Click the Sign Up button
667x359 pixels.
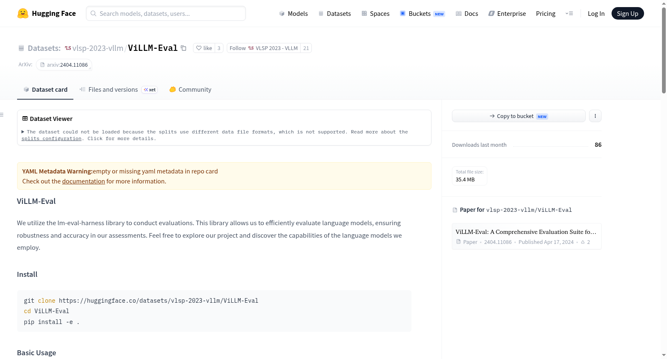627,13
